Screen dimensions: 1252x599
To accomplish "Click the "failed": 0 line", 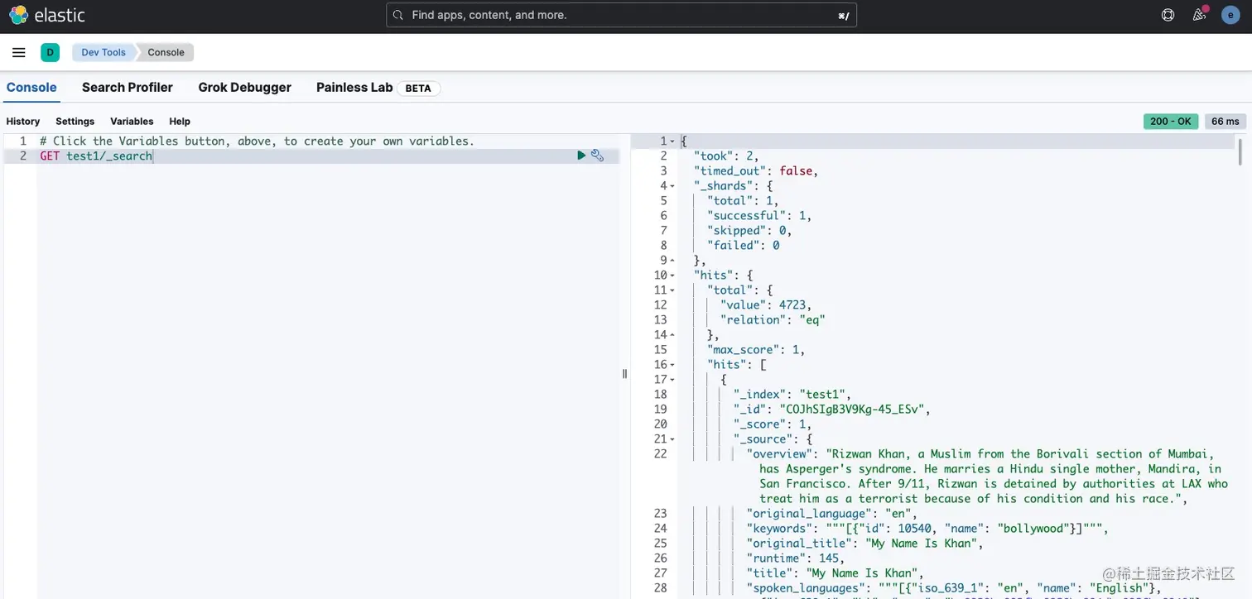I will (x=743, y=246).
